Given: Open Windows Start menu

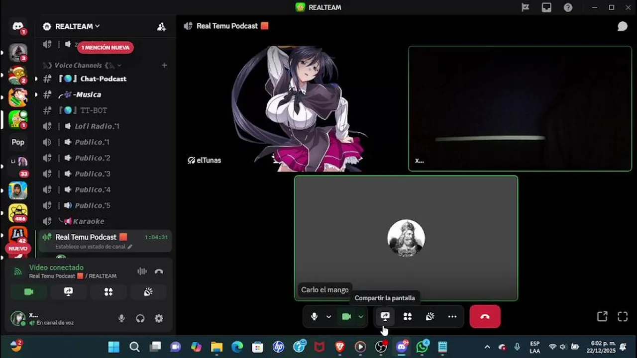Looking at the screenshot, I should click(x=114, y=347).
